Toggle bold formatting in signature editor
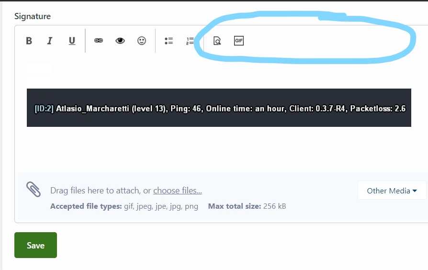 (x=29, y=41)
